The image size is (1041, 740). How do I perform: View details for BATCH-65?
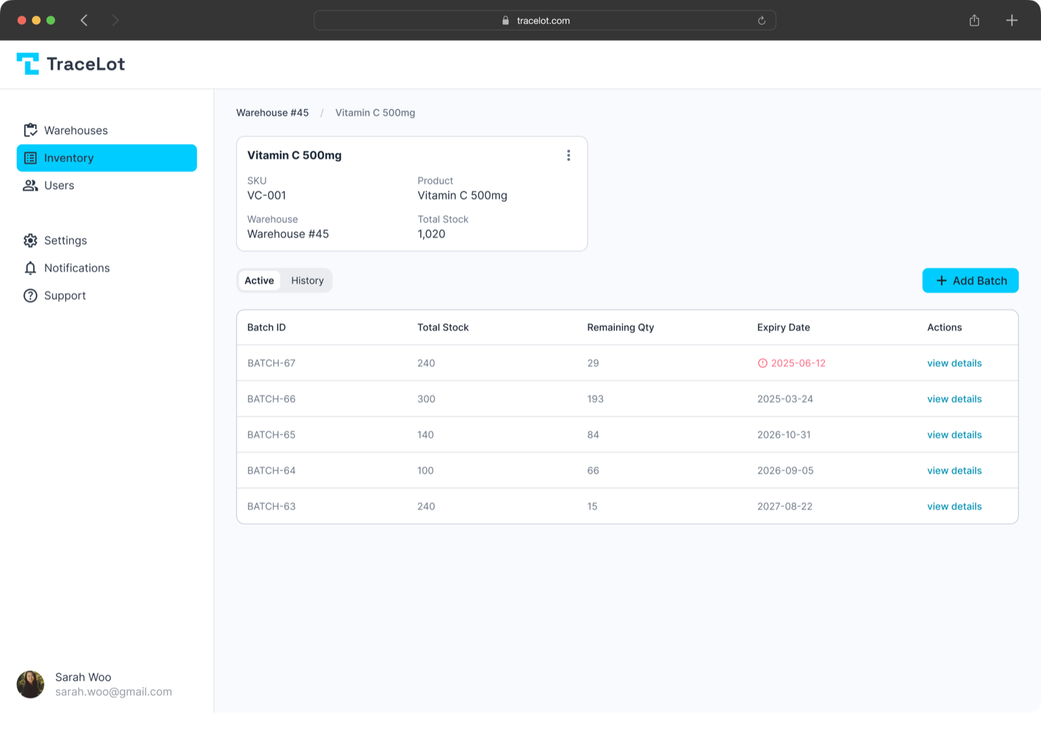pos(954,435)
